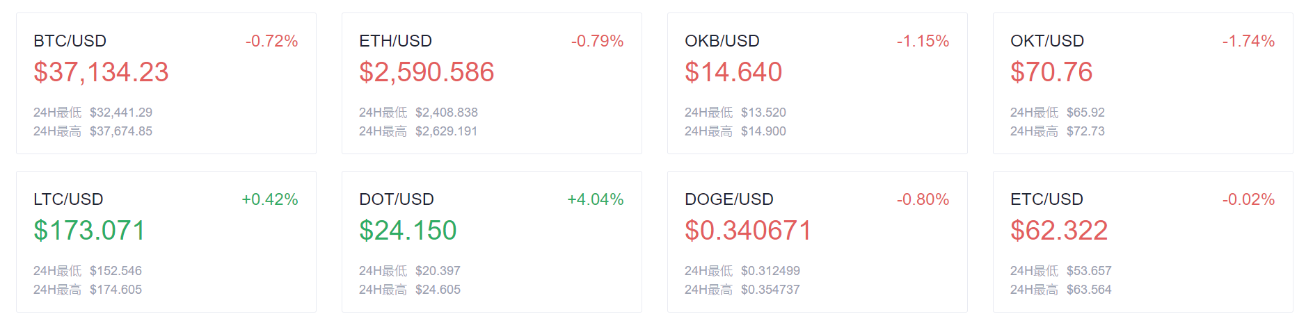Click the DOGE/USD pair title

coord(729,199)
